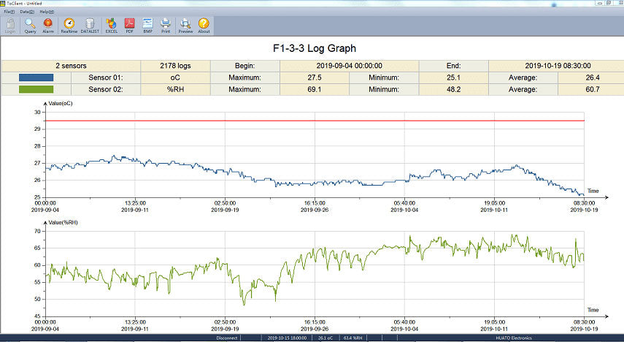The image size is (624, 342).
Task: Show the DATALIST view
Action: point(89,25)
